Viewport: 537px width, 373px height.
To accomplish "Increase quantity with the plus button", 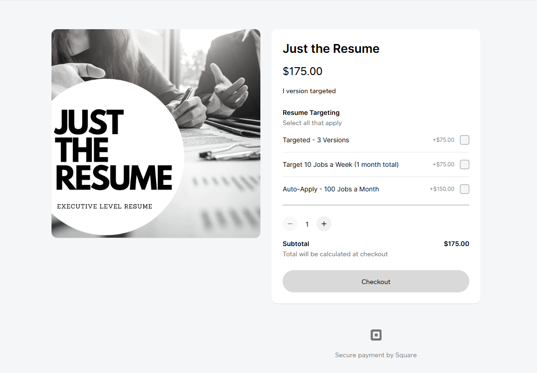I will point(324,224).
